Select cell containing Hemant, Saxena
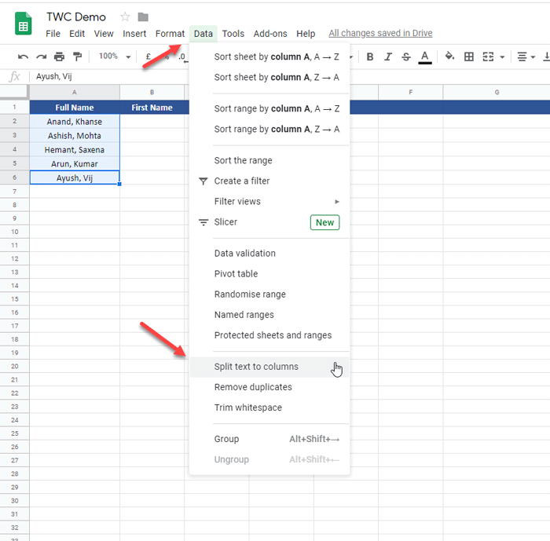Image resolution: width=550 pixels, height=541 pixels. click(75, 150)
